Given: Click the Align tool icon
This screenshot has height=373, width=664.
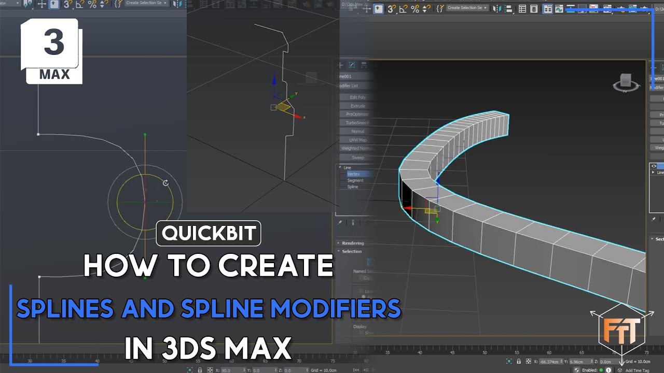Looking at the screenshot, I should (x=509, y=9).
